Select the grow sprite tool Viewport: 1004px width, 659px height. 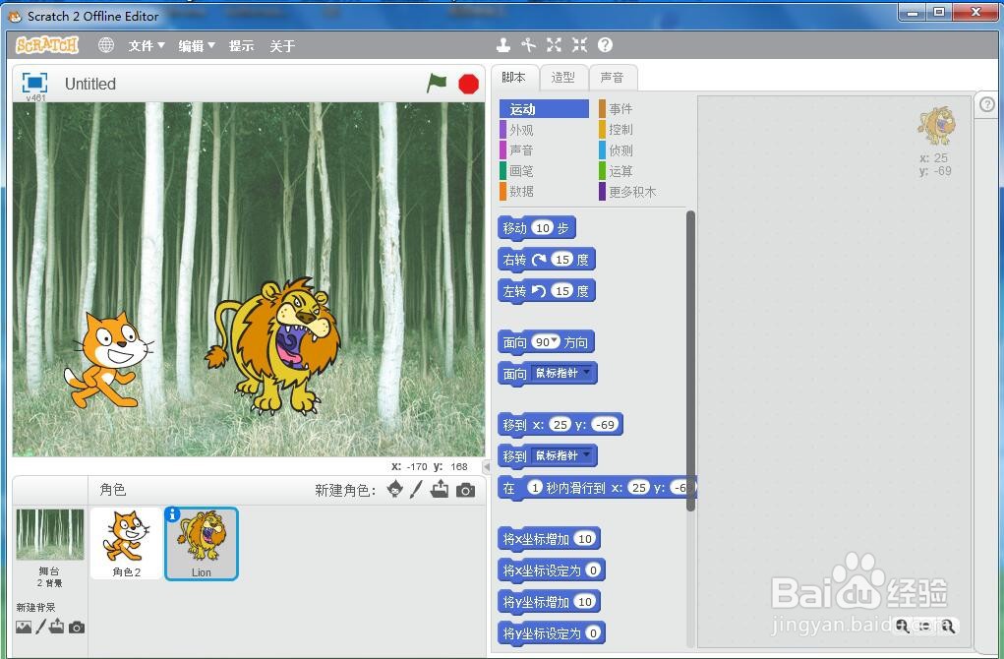pyautogui.click(x=554, y=45)
